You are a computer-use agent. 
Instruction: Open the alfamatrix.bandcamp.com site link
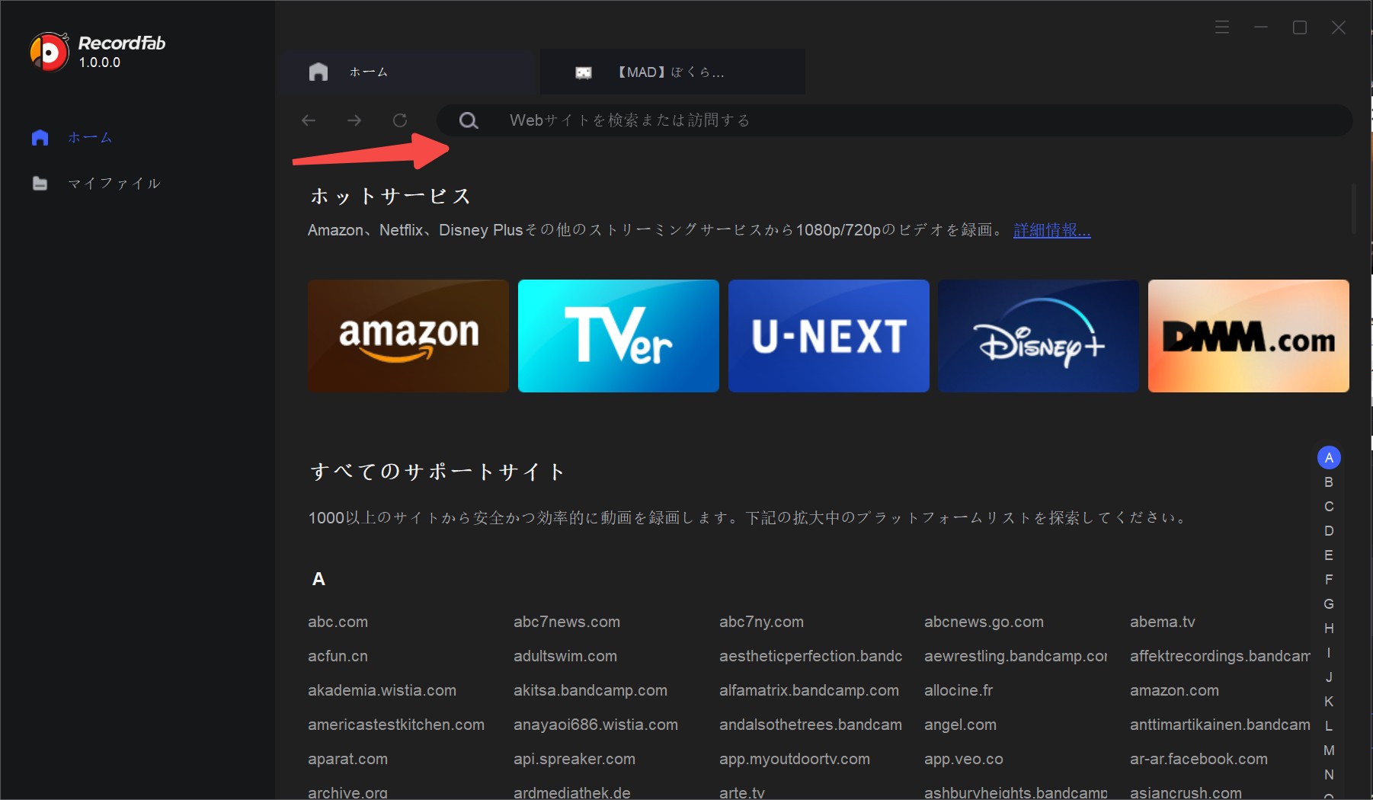click(809, 690)
